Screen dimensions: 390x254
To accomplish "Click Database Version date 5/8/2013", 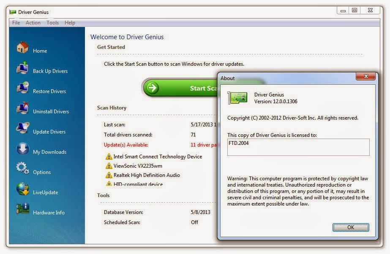I will click(200, 212).
